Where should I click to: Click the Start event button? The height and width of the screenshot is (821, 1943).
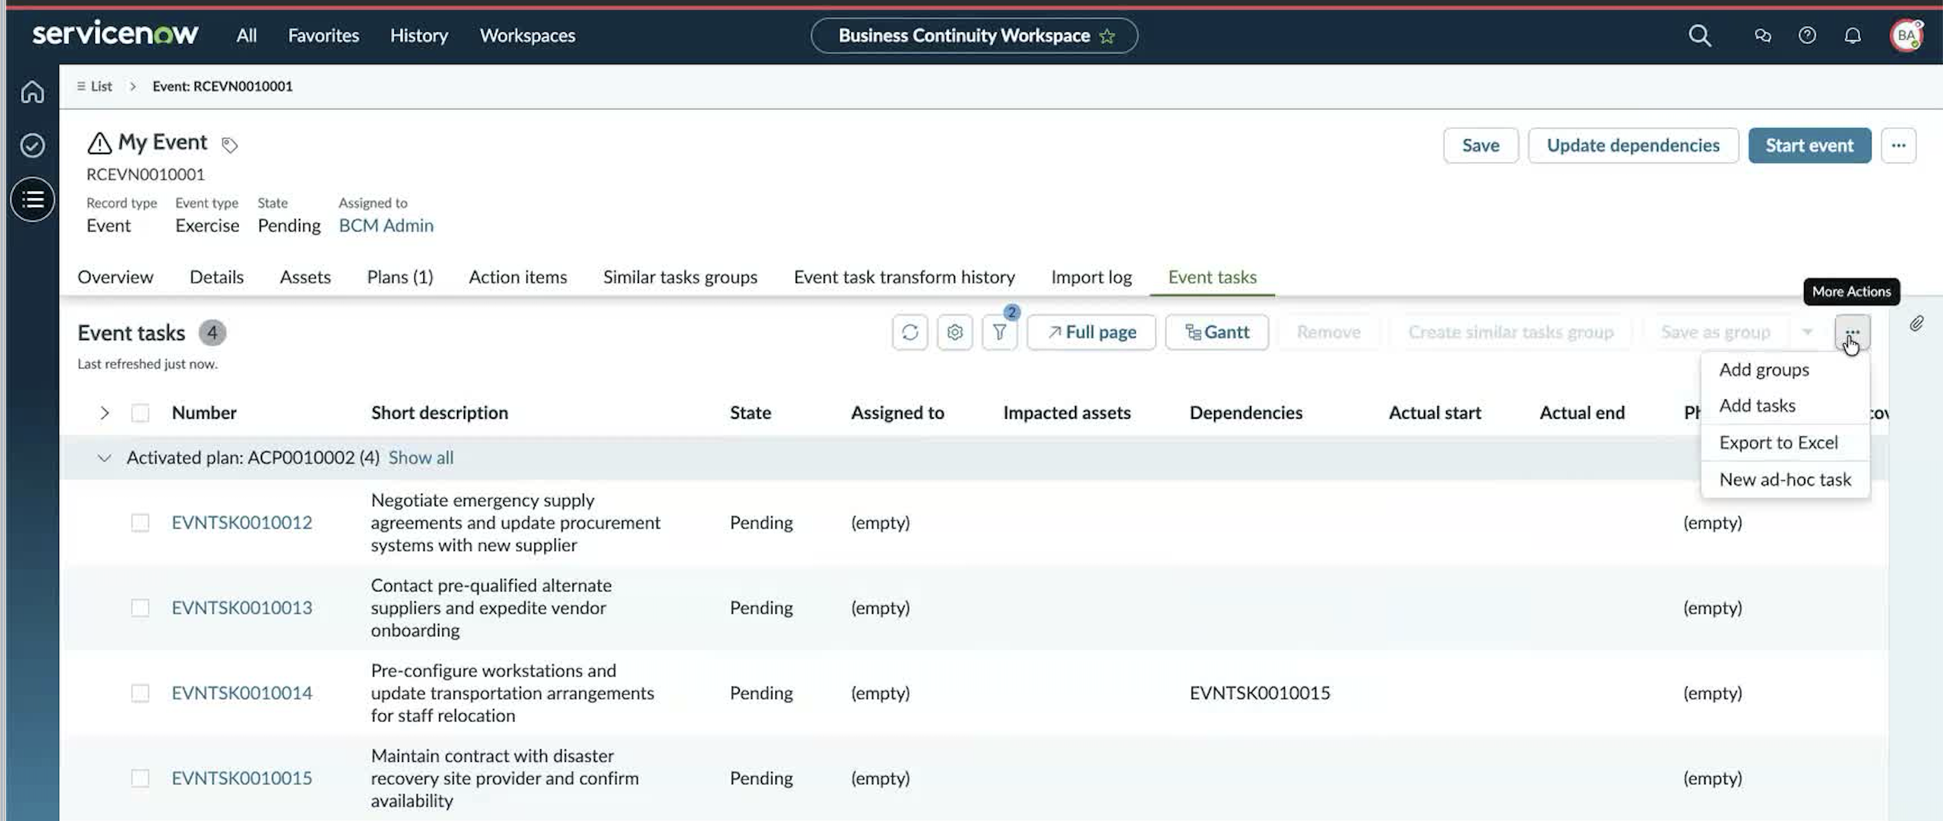[x=1808, y=145]
